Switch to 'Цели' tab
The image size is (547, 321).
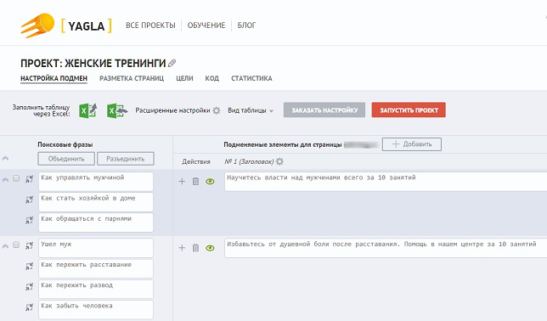184,78
